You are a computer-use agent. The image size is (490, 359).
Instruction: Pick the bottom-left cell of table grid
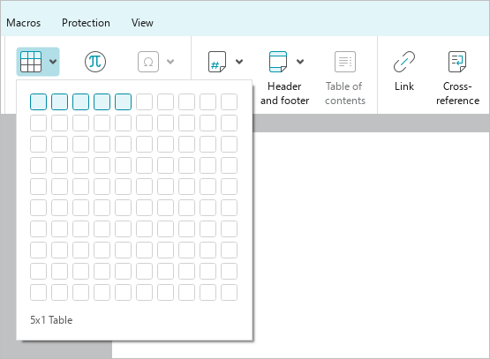[x=39, y=293]
